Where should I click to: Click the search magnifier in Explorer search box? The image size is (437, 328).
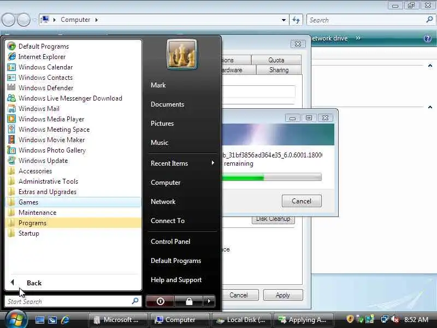[429, 20]
